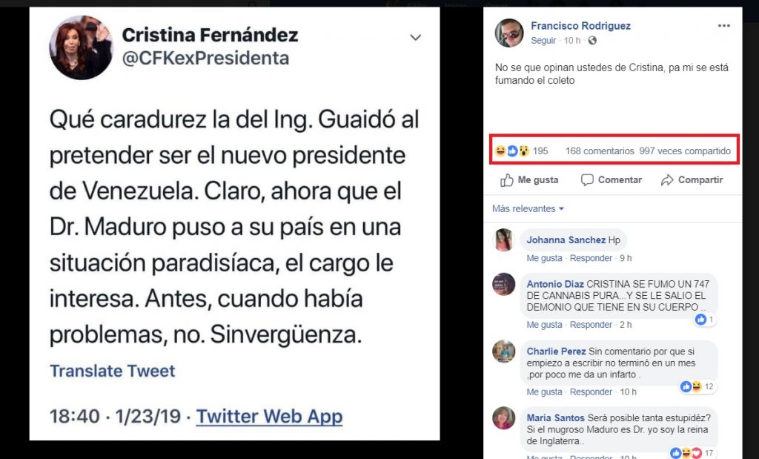Click the Comentar speech bubble button
Image resolution: width=759 pixels, height=459 pixels.
(611, 180)
